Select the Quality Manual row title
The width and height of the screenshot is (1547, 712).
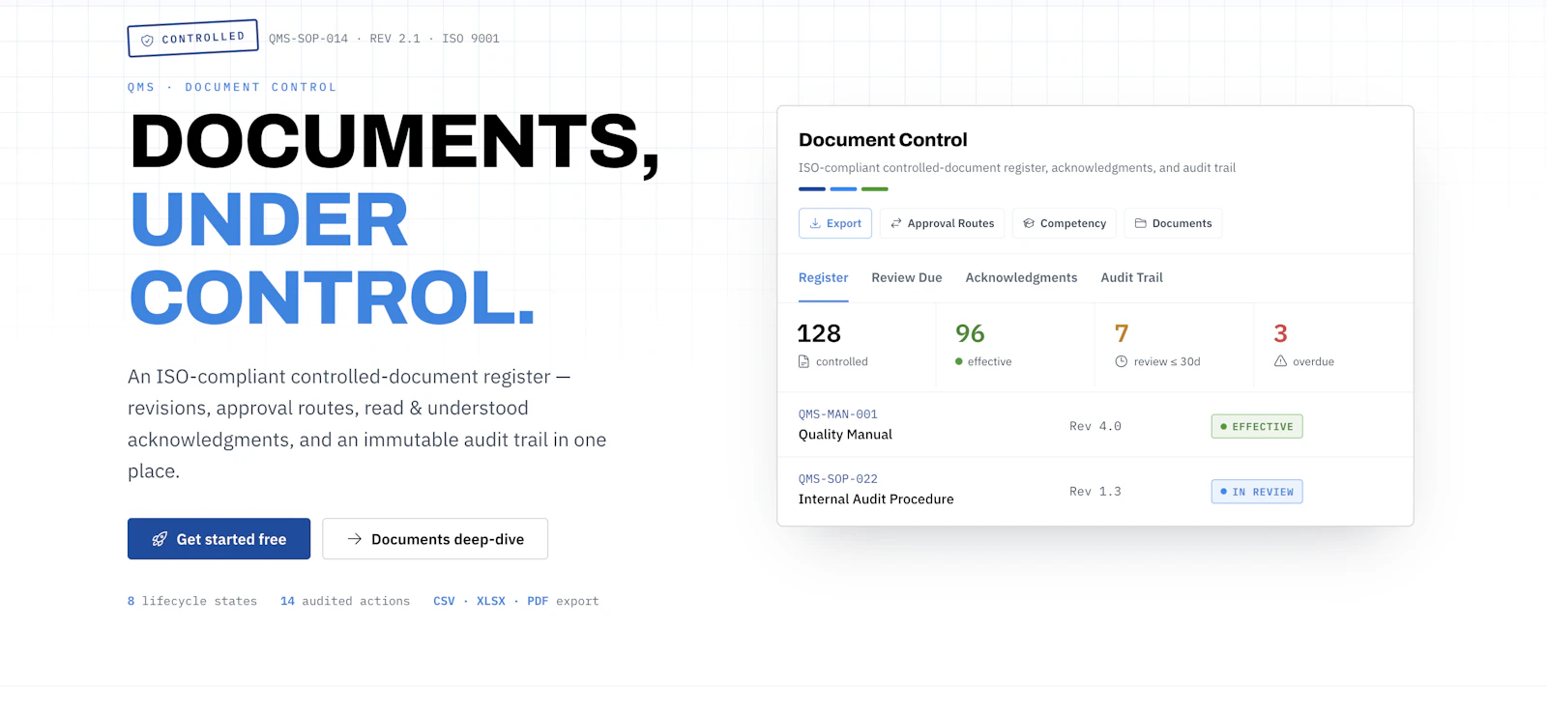click(x=845, y=435)
